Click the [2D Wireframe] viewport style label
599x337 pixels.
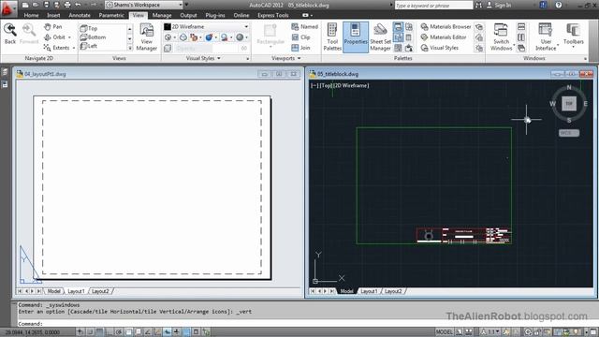point(351,85)
